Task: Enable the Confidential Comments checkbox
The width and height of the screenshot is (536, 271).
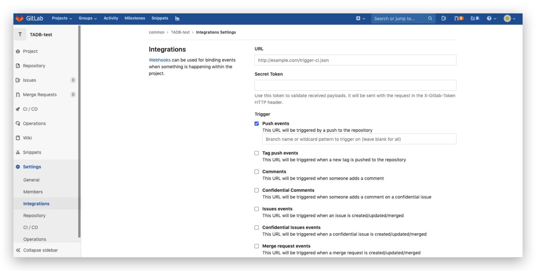Action: pyautogui.click(x=257, y=190)
